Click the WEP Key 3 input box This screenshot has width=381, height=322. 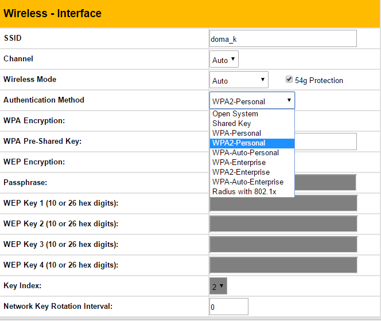click(283, 245)
